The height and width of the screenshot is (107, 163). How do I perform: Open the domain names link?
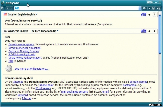click(x=138, y=82)
